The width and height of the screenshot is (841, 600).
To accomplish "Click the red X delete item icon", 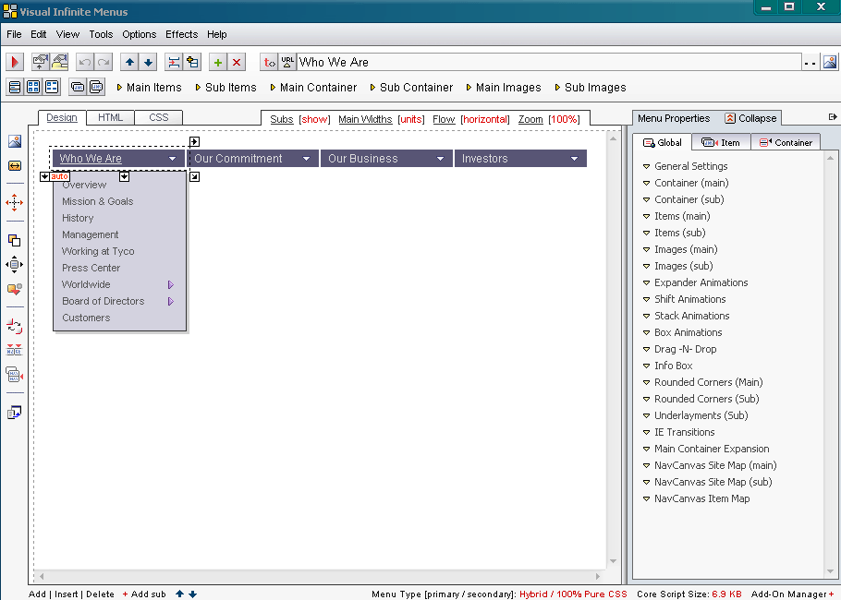I will 237,62.
